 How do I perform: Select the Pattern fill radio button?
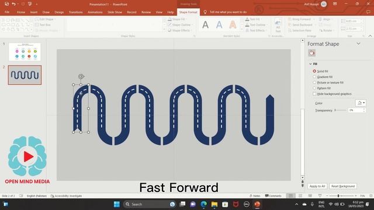(x=314, y=88)
